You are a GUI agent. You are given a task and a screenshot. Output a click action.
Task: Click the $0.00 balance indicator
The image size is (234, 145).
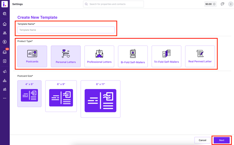click(210, 4)
